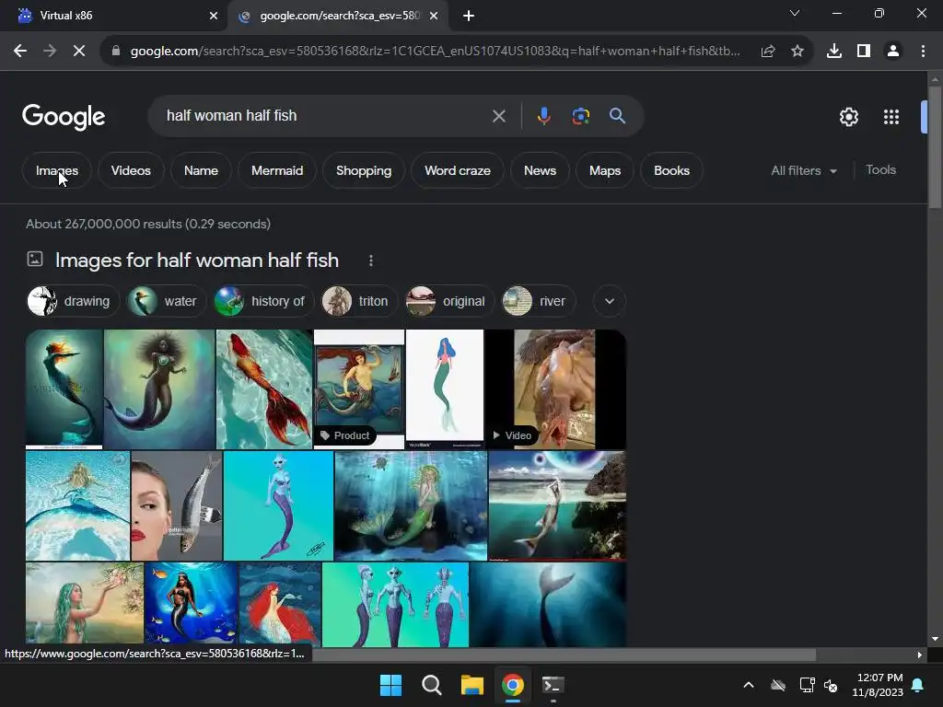The image size is (943, 707).
Task: Close the Virtual x86 tab
Action: pos(214,16)
